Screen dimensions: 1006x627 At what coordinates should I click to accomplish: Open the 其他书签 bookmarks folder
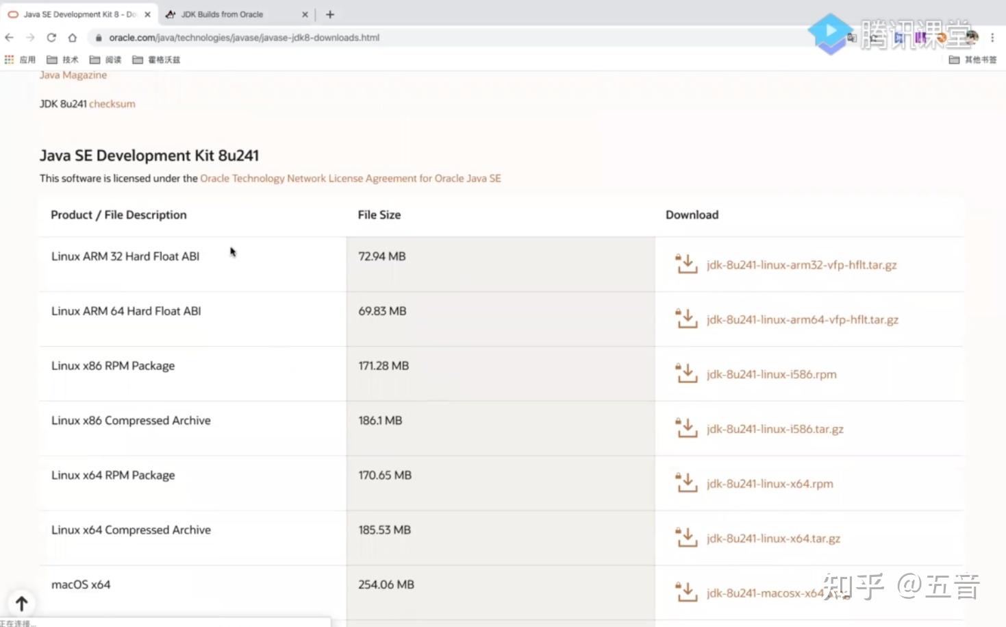[972, 60]
